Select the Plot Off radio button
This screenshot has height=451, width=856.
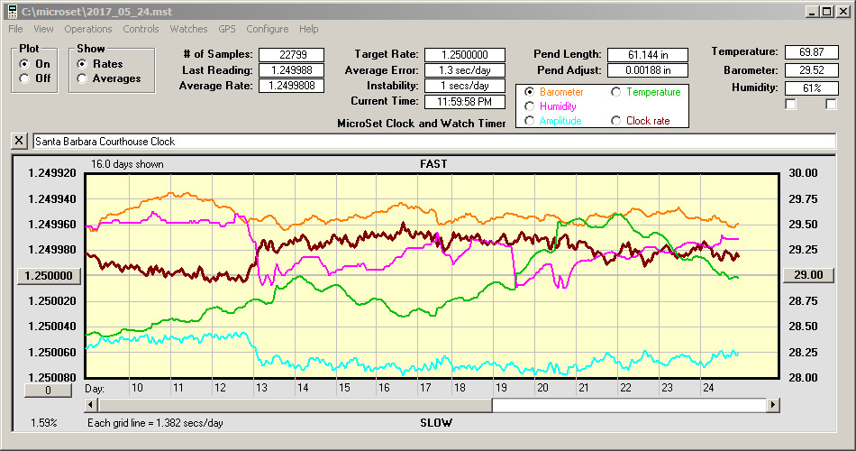(x=24, y=78)
